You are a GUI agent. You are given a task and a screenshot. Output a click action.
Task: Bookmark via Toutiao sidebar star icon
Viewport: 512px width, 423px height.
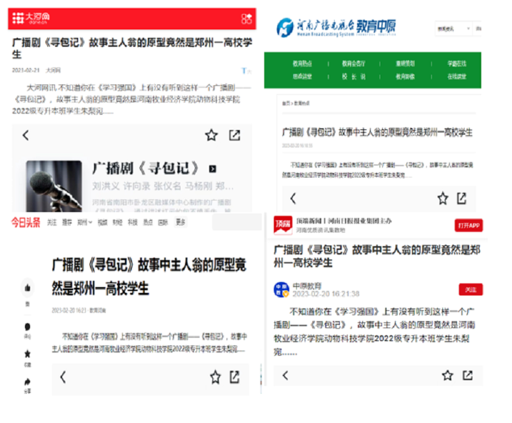28,354
